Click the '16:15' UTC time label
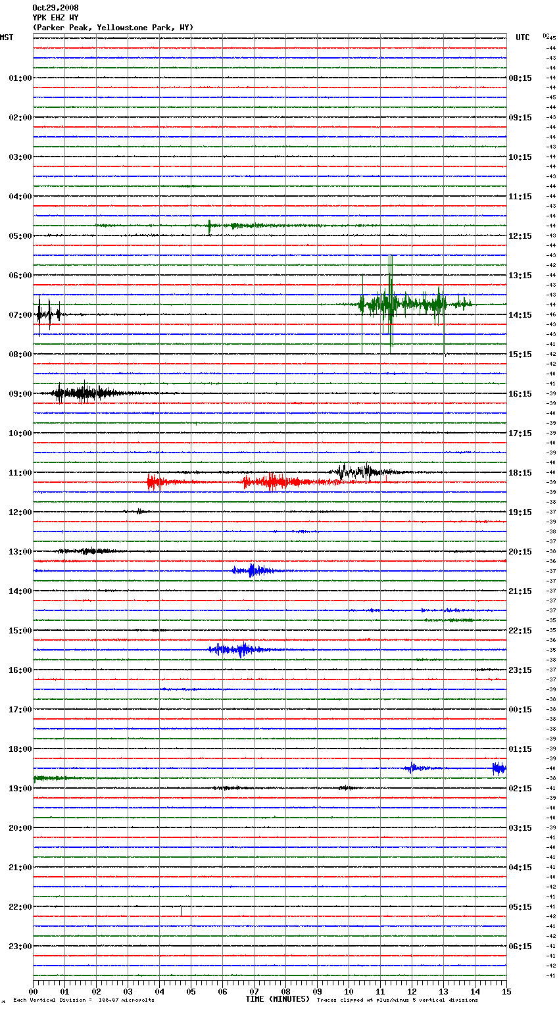559x1009 pixels. point(520,394)
